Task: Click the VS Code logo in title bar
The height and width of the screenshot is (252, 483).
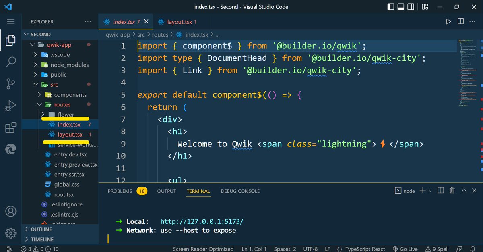Action: tap(8, 7)
